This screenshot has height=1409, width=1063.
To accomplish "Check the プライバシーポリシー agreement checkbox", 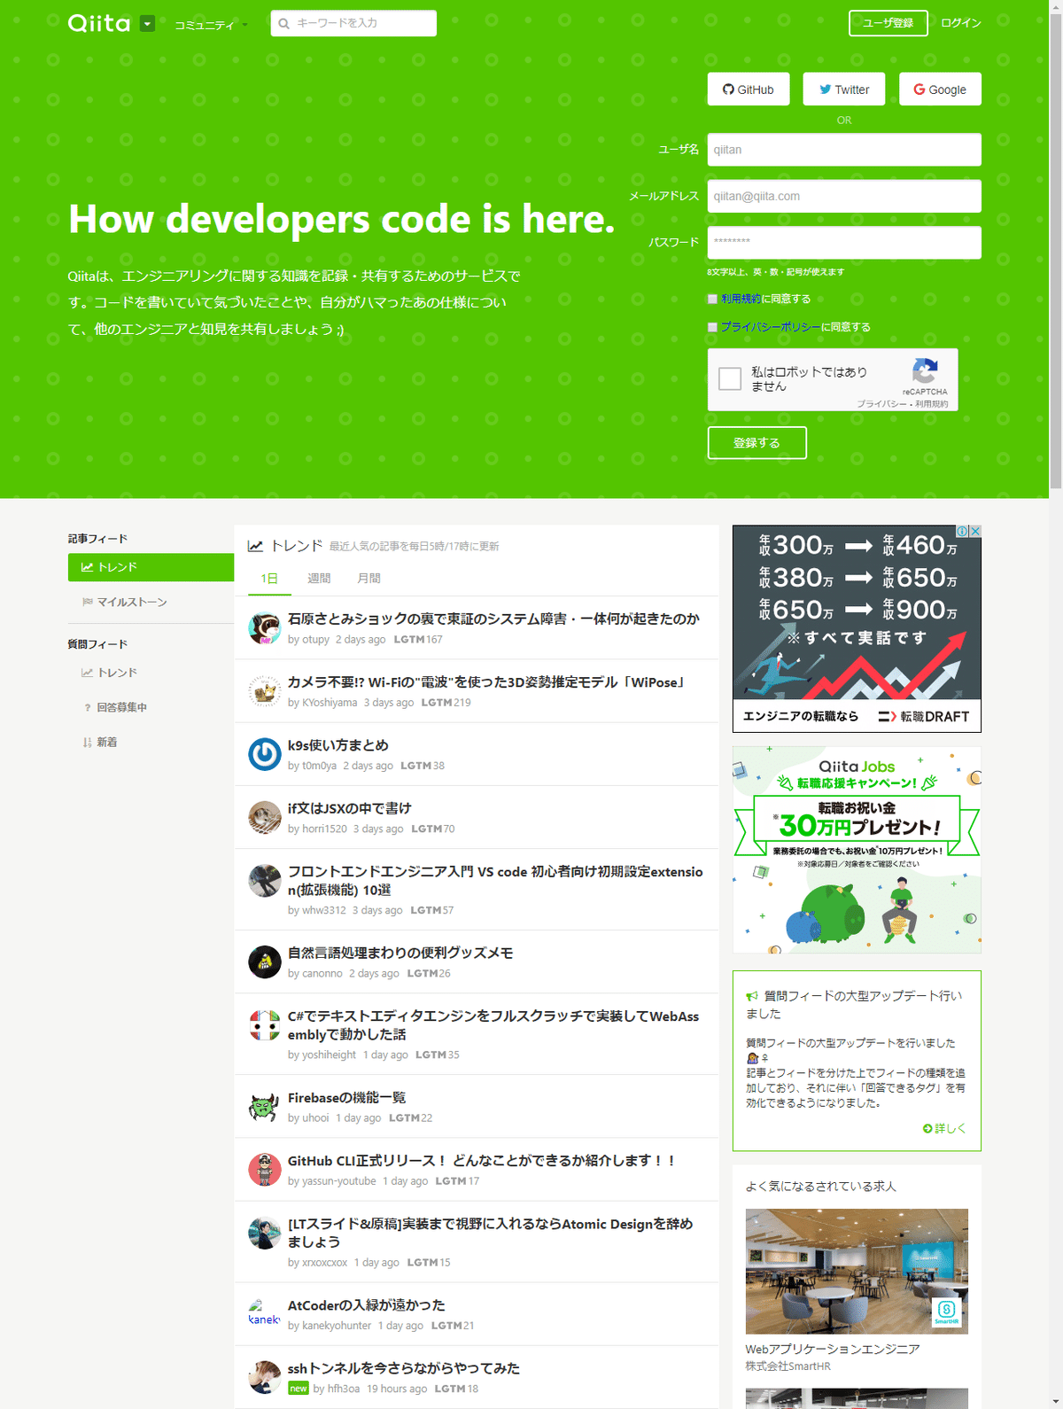I will click(x=712, y=328).
